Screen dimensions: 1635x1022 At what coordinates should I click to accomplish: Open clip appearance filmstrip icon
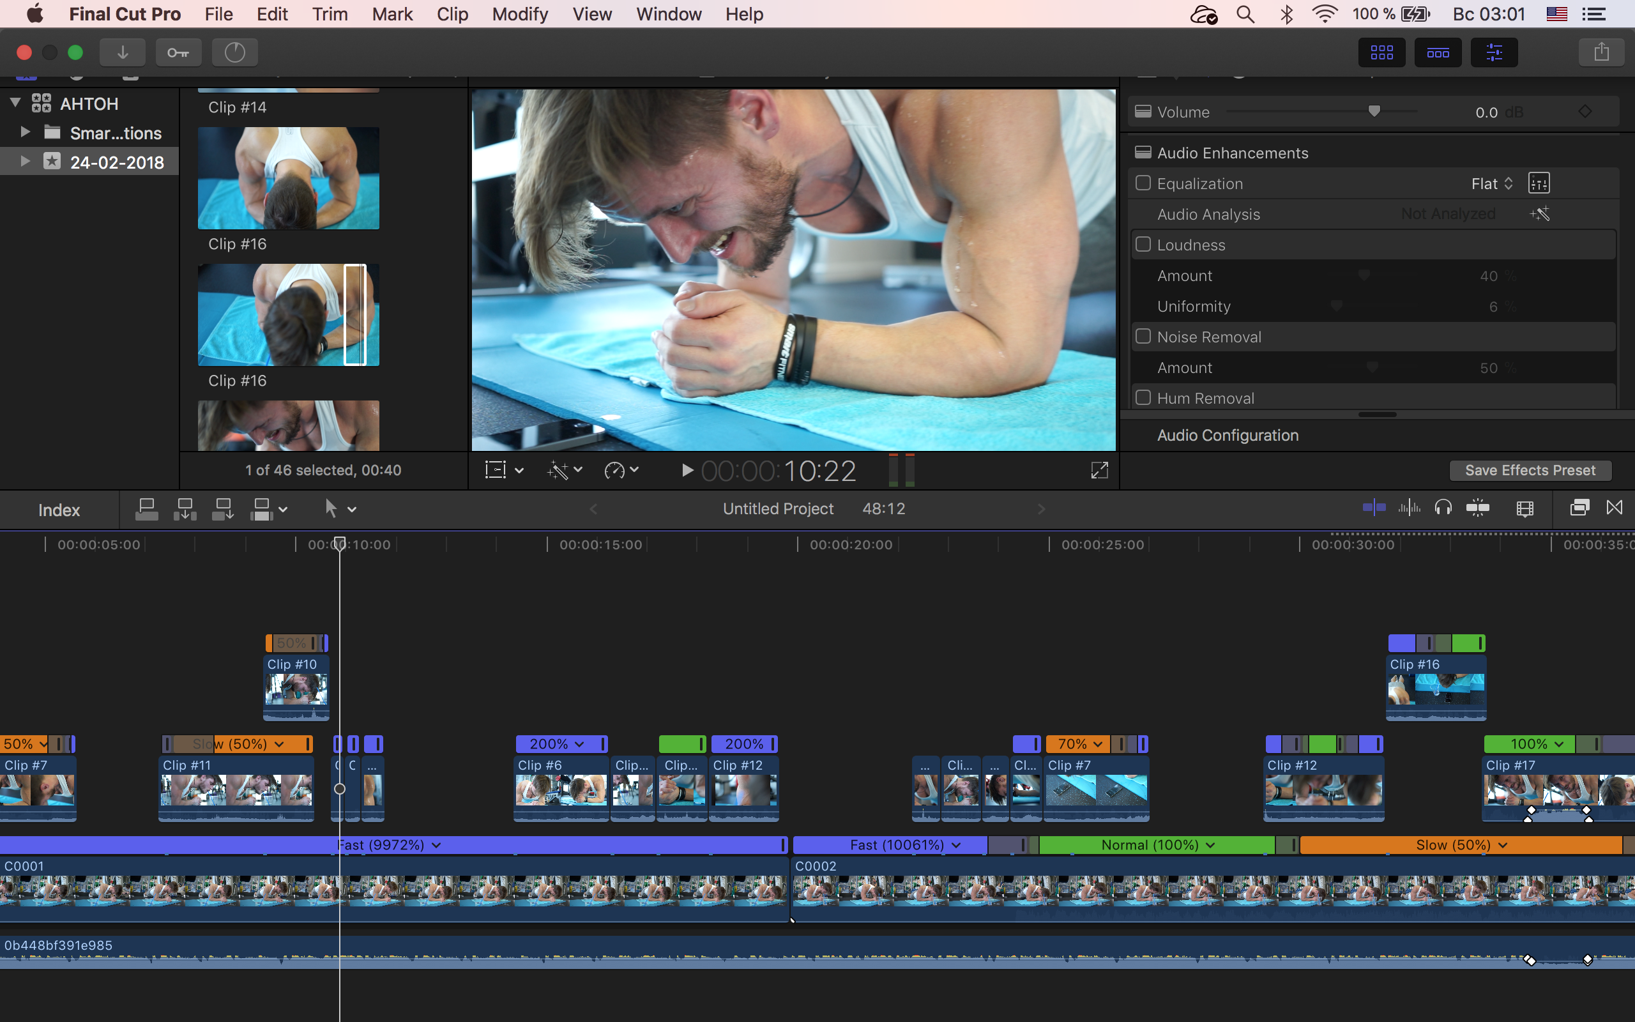(1525, 508)
